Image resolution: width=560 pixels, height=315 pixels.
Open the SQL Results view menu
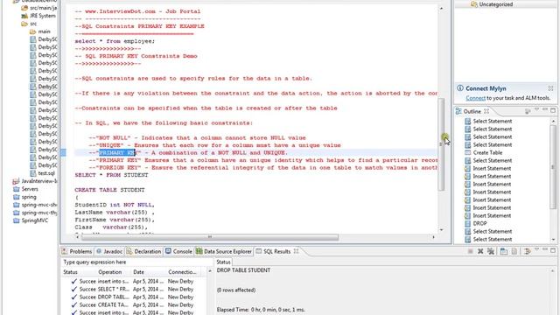coord(536,249)
